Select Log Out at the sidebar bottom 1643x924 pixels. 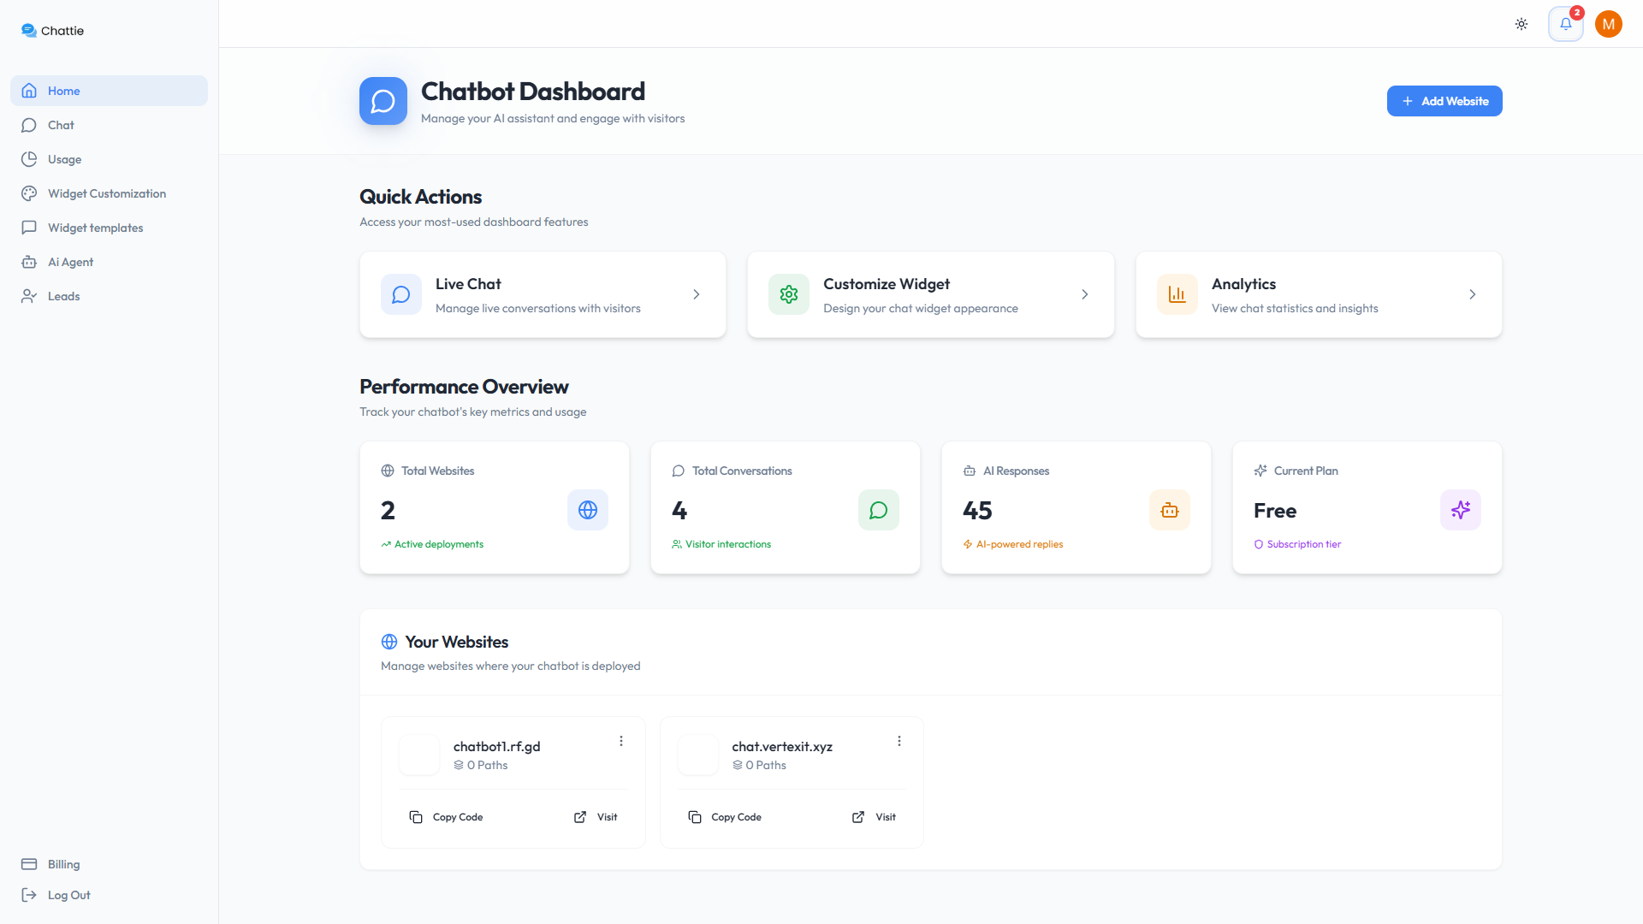click(68, 895)
